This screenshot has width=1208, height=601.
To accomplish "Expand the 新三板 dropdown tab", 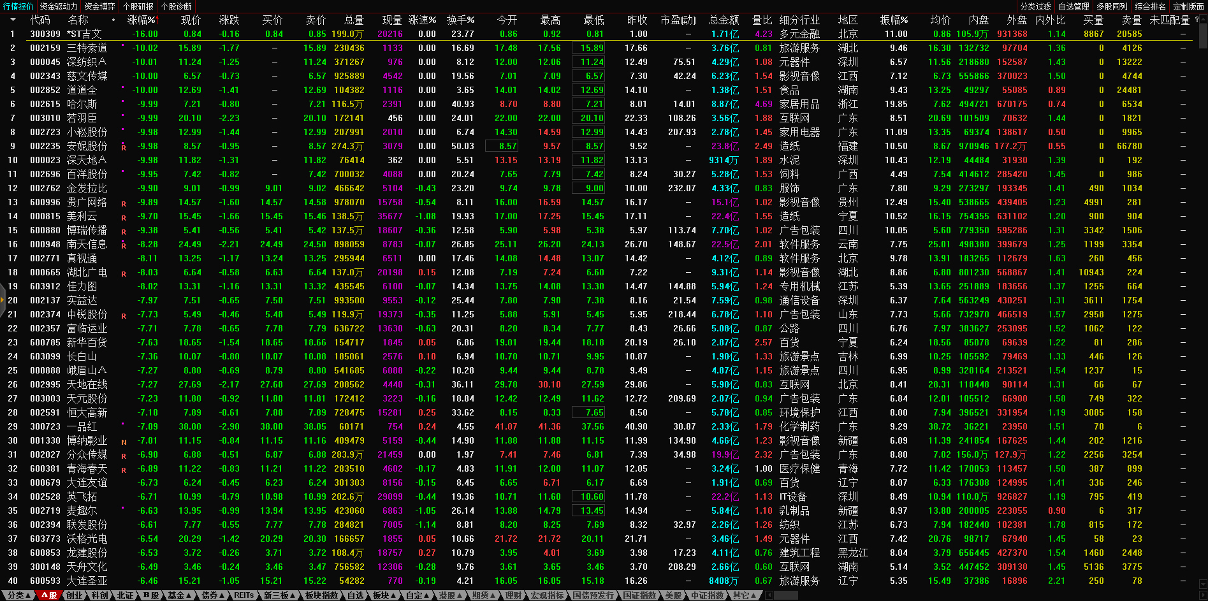I will point(279,595).
